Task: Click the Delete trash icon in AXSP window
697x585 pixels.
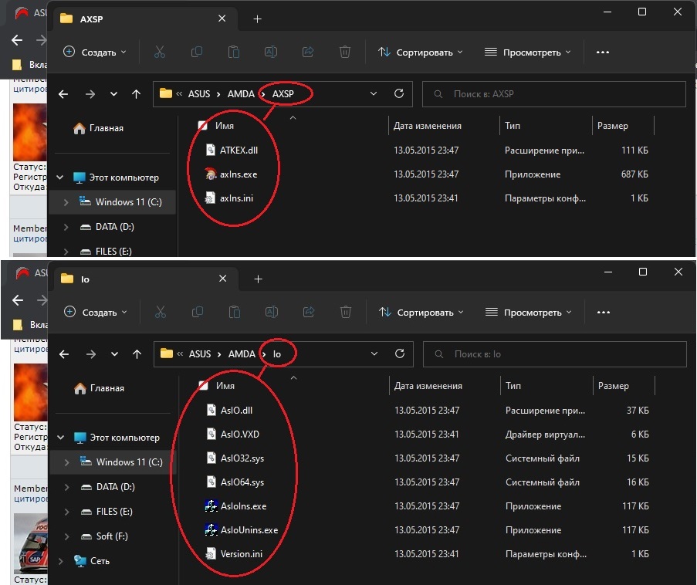Action: [x=345, y=52]
